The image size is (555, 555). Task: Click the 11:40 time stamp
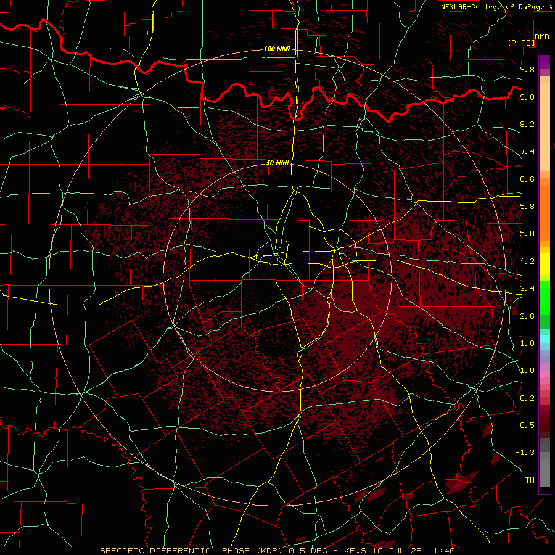[442, 551]
